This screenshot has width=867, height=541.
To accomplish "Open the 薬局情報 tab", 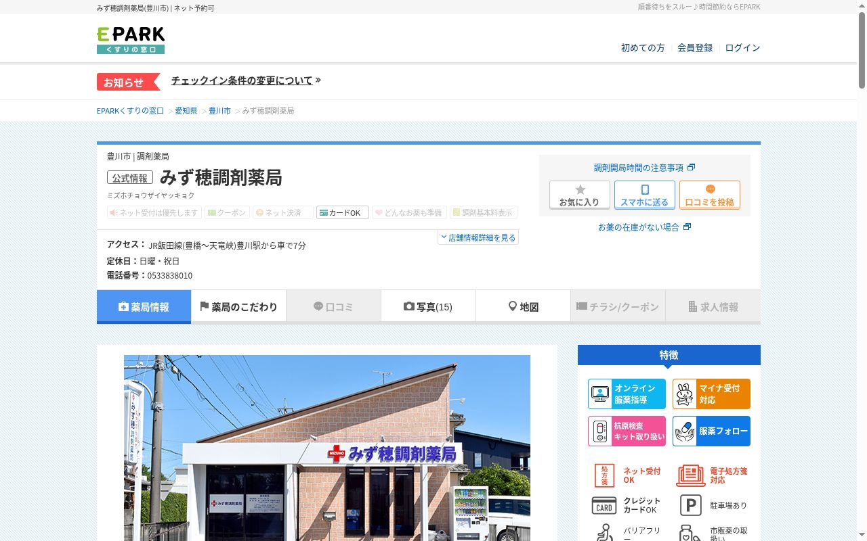I will [x=144, y=306].
